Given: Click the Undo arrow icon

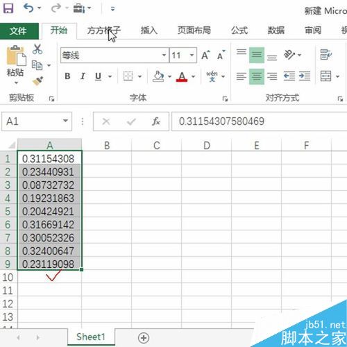Looking at the screenshot, I should 28,8.
